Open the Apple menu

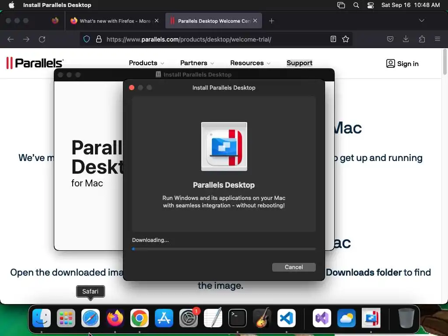point(11,5)
